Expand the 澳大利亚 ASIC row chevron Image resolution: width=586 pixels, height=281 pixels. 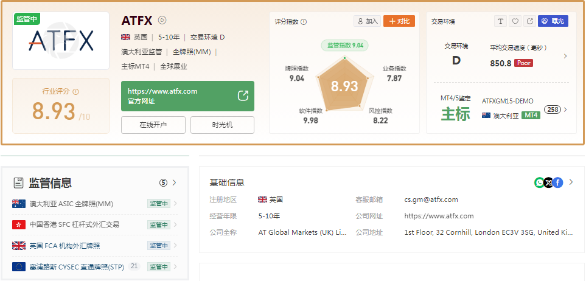(x=175, y=204)
